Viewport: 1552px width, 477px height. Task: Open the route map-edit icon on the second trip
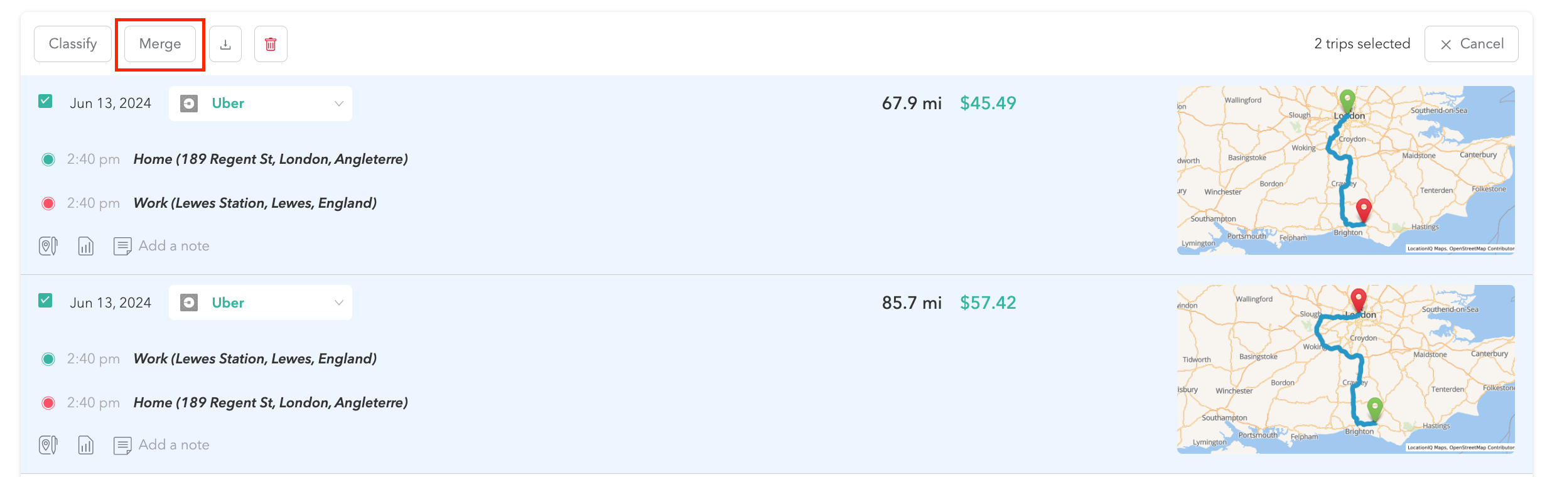click(x=48, y=444)
